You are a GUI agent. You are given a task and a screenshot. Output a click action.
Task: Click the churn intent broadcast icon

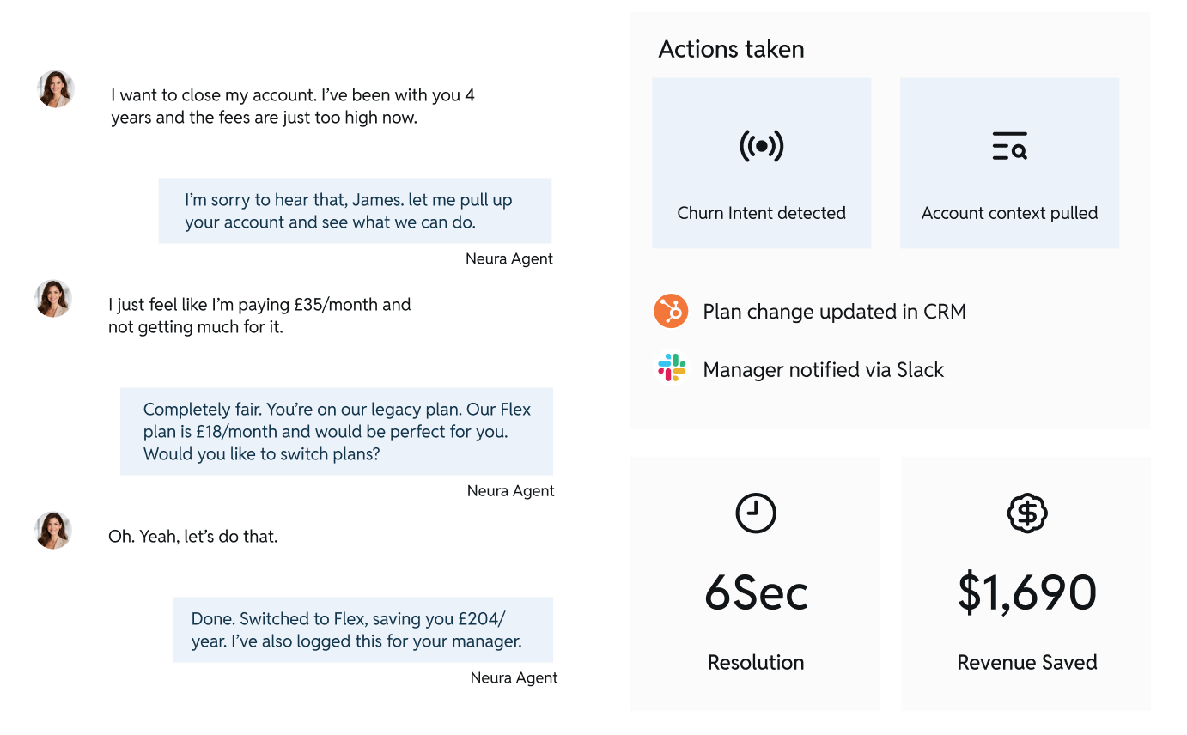tap(761, 146)
